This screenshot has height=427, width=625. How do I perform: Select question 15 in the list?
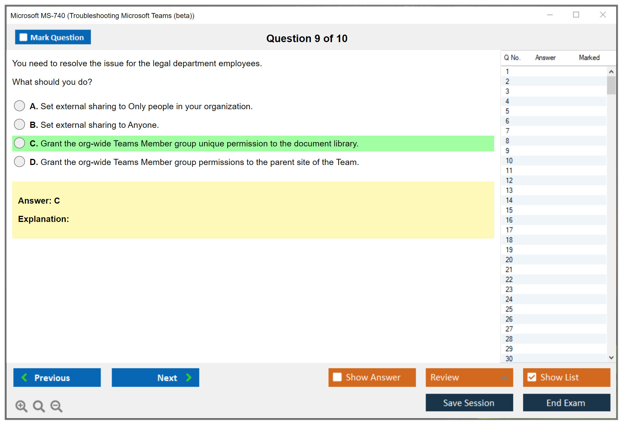(509, 210)
